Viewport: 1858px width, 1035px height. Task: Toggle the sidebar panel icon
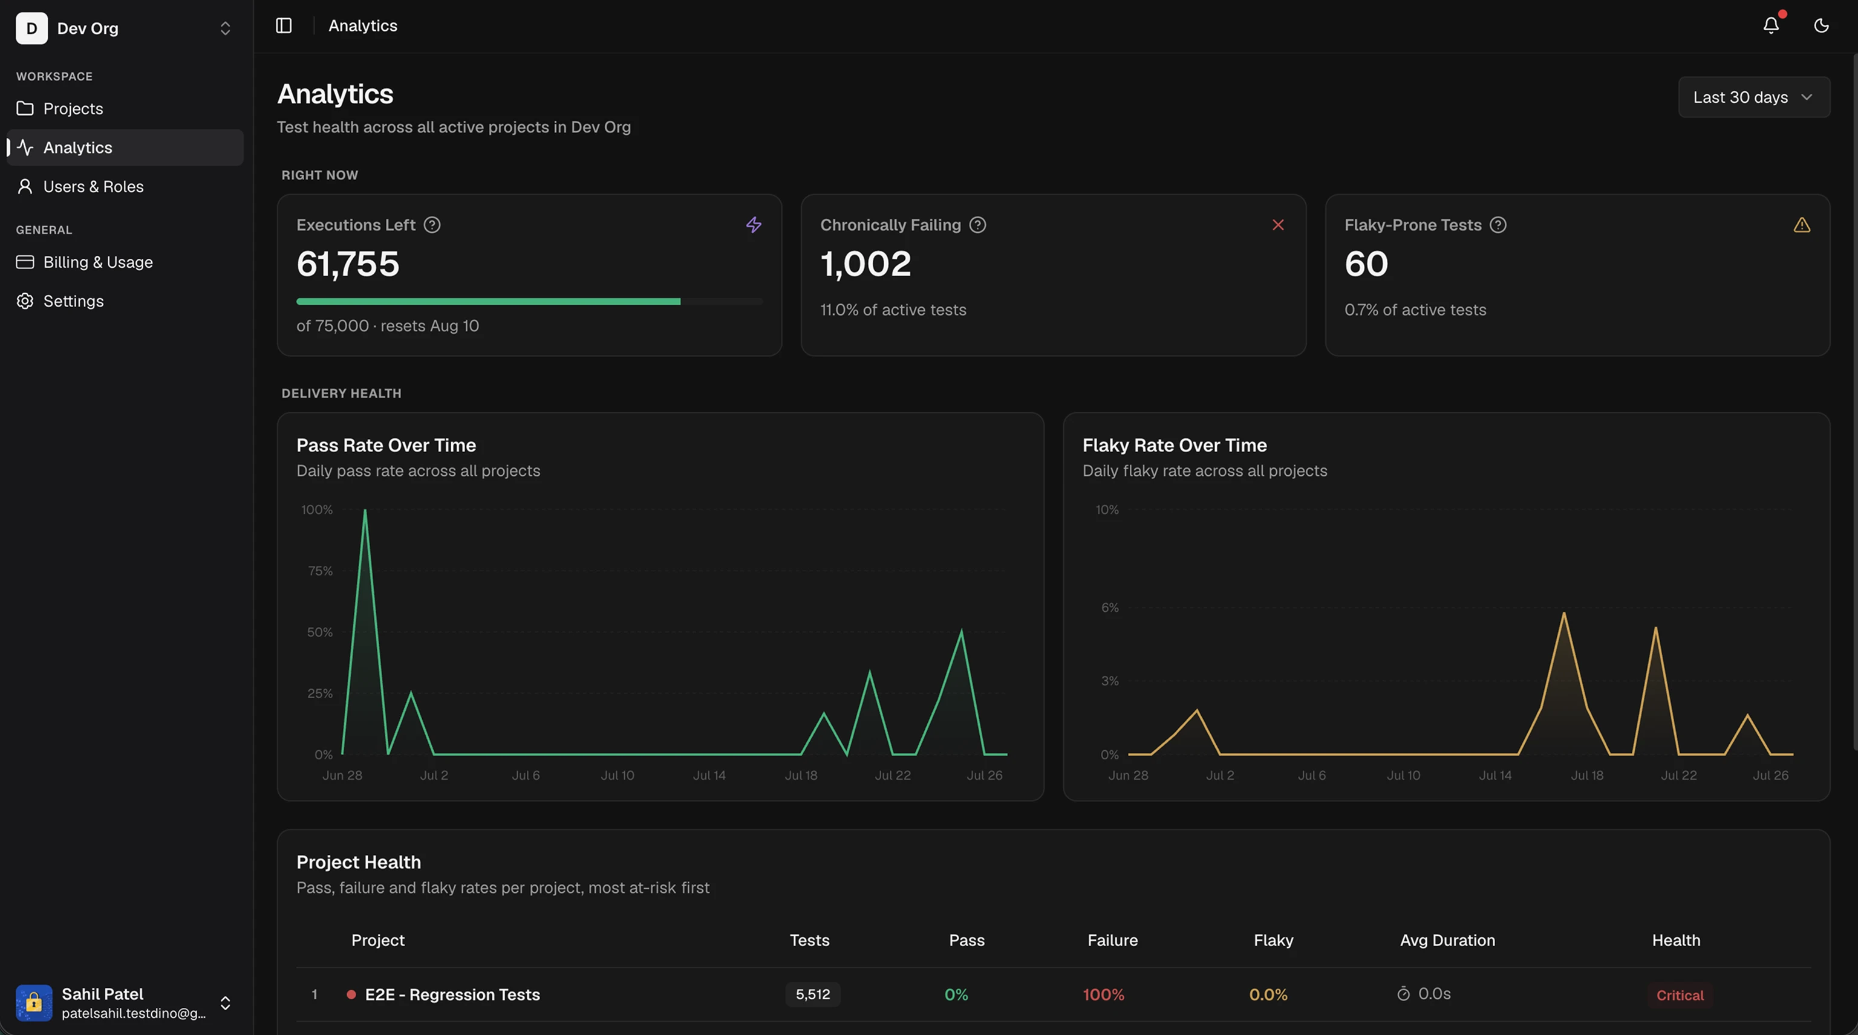(284, 26)
